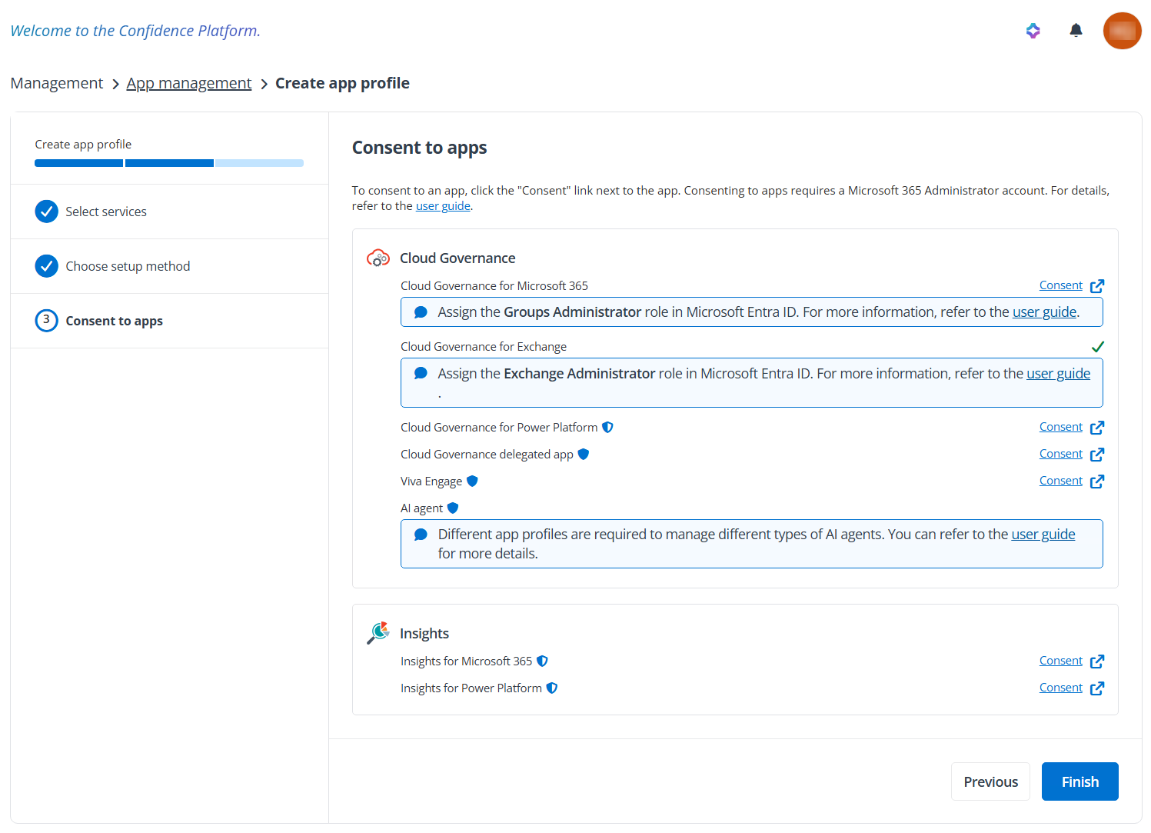Click the shield icon next to AI agent
Image resolution: width=1151 pixels, height=833 pixels.
click(x=453, y=508)
